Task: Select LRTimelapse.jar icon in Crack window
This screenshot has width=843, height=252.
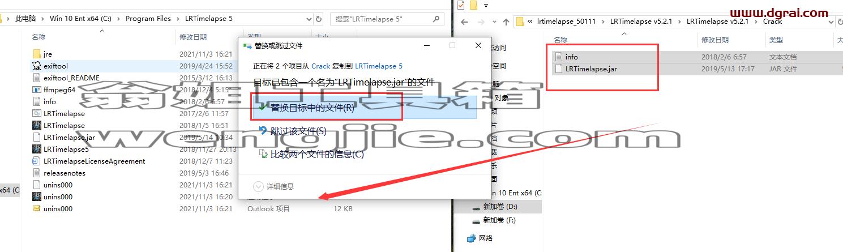Action: point(559,69)
